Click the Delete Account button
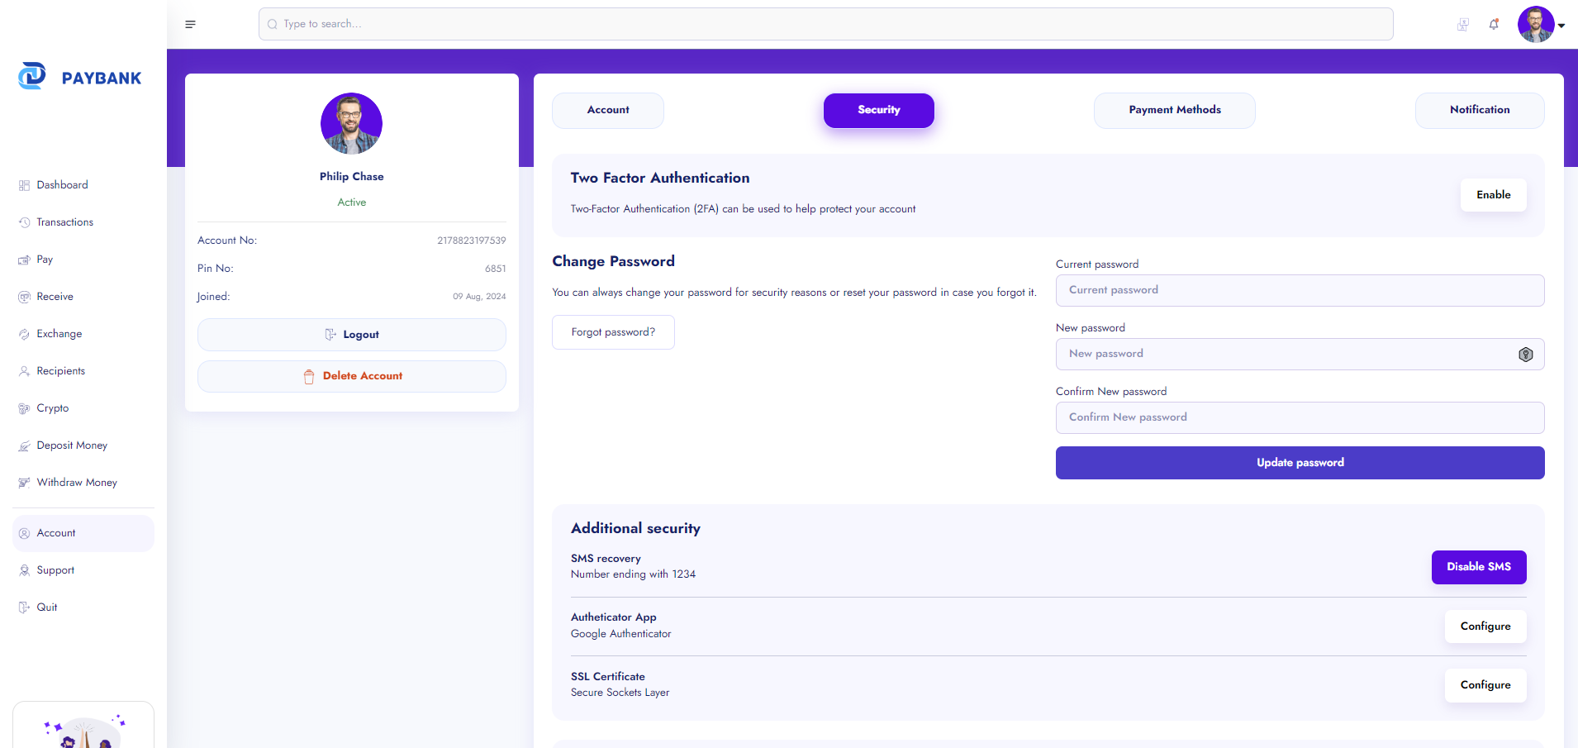The height and width of the screenshot is (748, 1578). (x=352, y=376)
